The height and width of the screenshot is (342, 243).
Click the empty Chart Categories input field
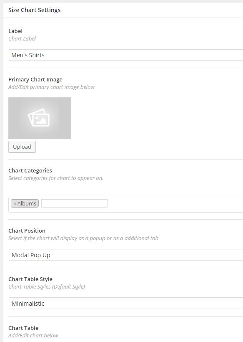pos(75,203)
